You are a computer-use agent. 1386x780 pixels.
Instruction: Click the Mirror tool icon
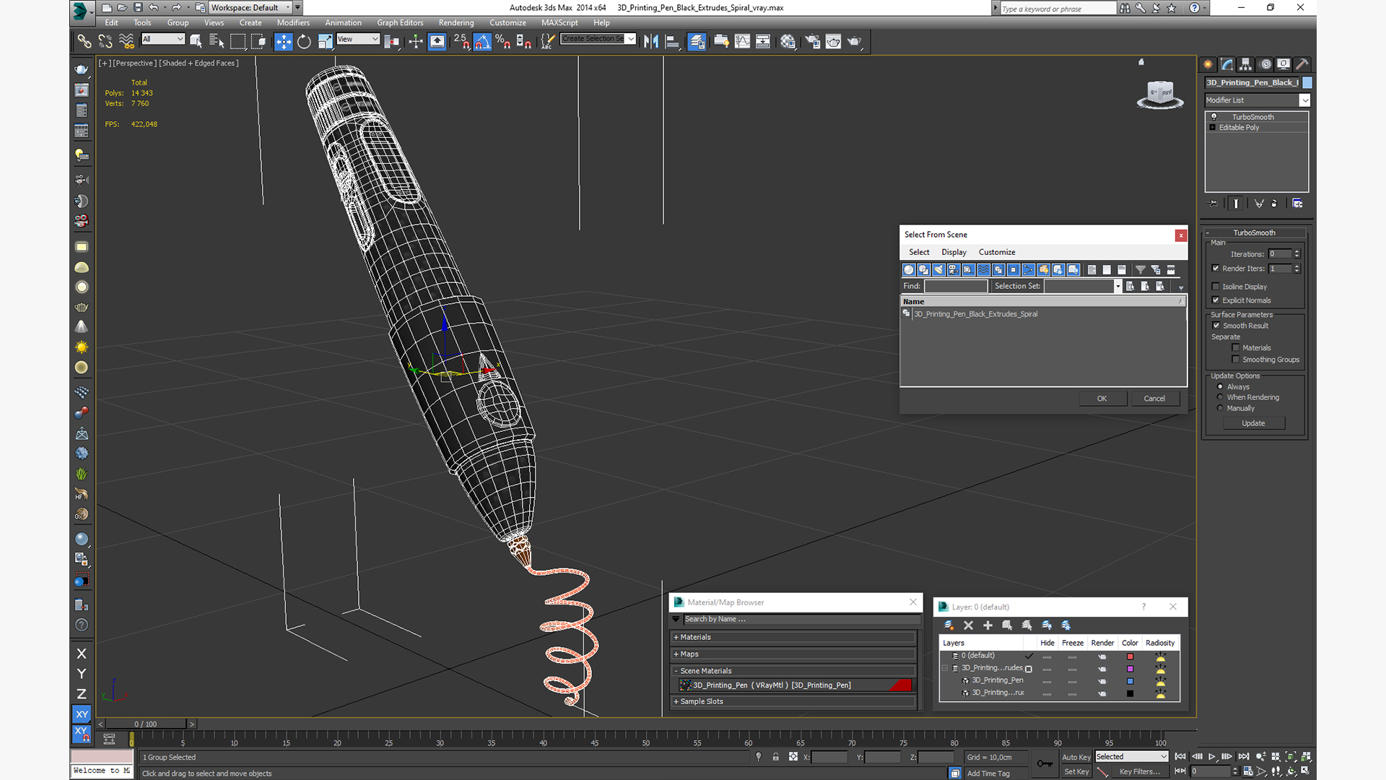click(x=651, y=41)
